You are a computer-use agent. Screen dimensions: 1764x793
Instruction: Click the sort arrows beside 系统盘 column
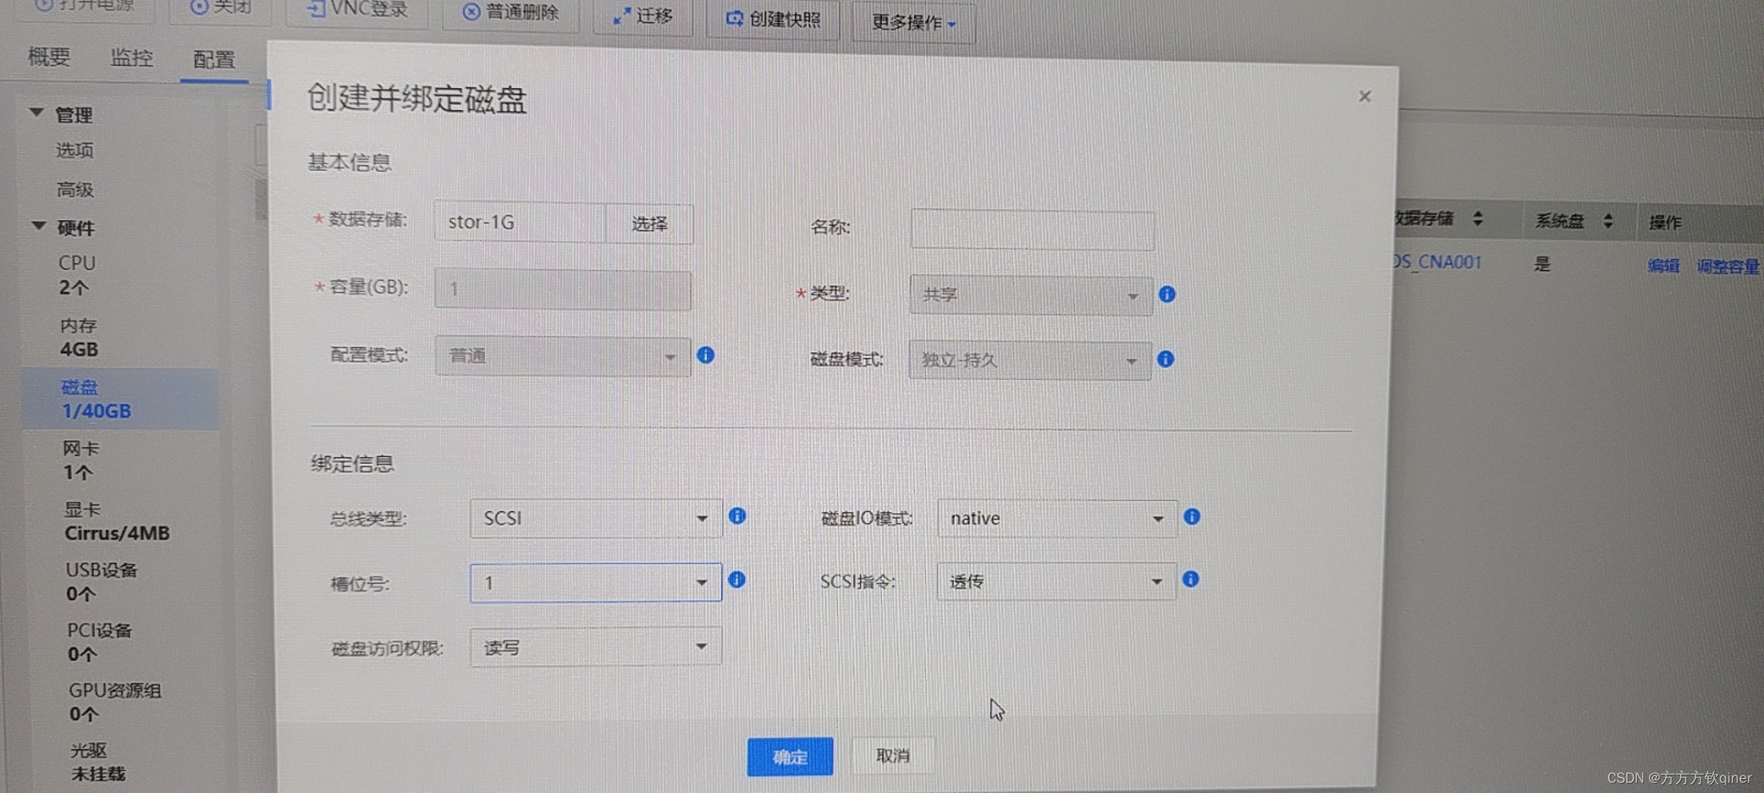tap(1607, 221)
